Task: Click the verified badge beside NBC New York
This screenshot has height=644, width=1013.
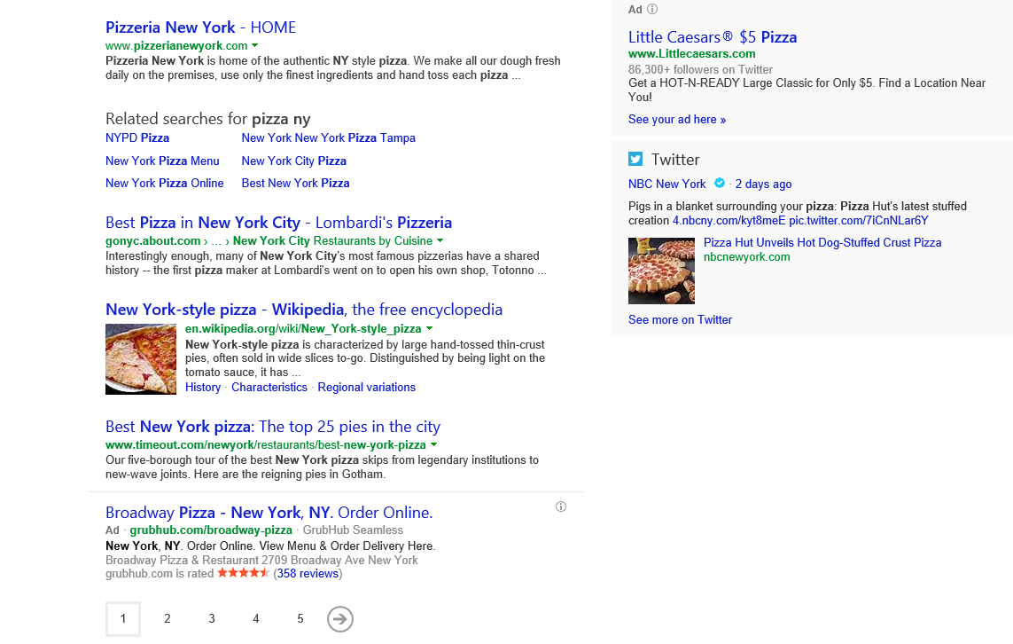Action: click(x=720, y=184)
